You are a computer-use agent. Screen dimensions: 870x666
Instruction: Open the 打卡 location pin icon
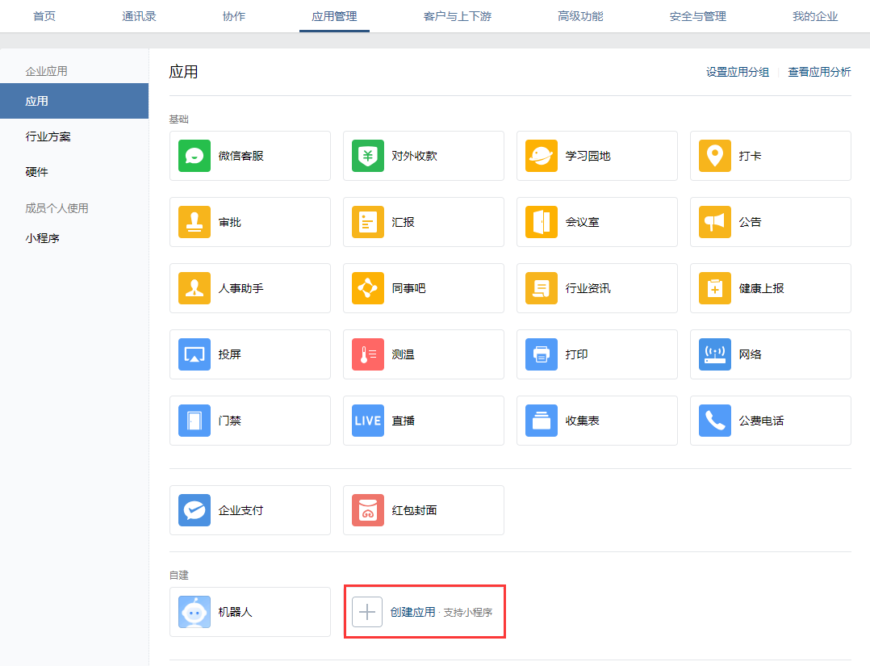pos(715,156)
